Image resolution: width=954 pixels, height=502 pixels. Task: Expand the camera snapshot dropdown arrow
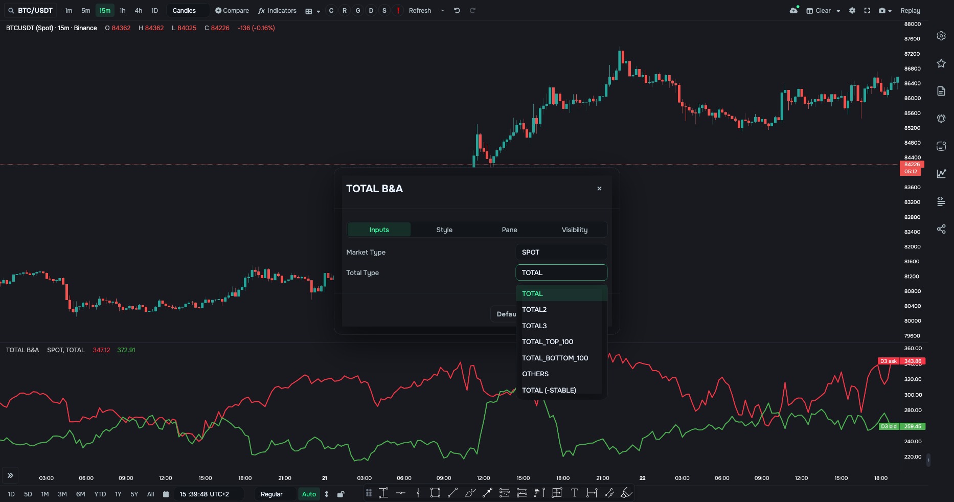pyautogui.click(x=890, y=11)
